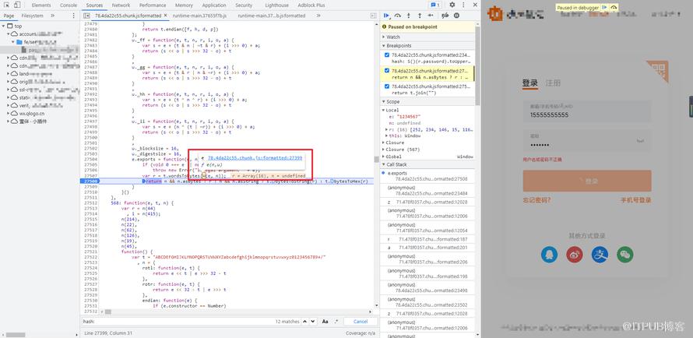Expand the Closure (567) scope
The image size is (693, 338).
384,150
